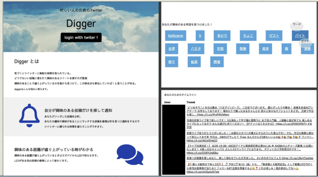The height and width of the screenshot is (177, 318).
Task: Click the 'Tweet' column header
Action: tap(191, 102)
